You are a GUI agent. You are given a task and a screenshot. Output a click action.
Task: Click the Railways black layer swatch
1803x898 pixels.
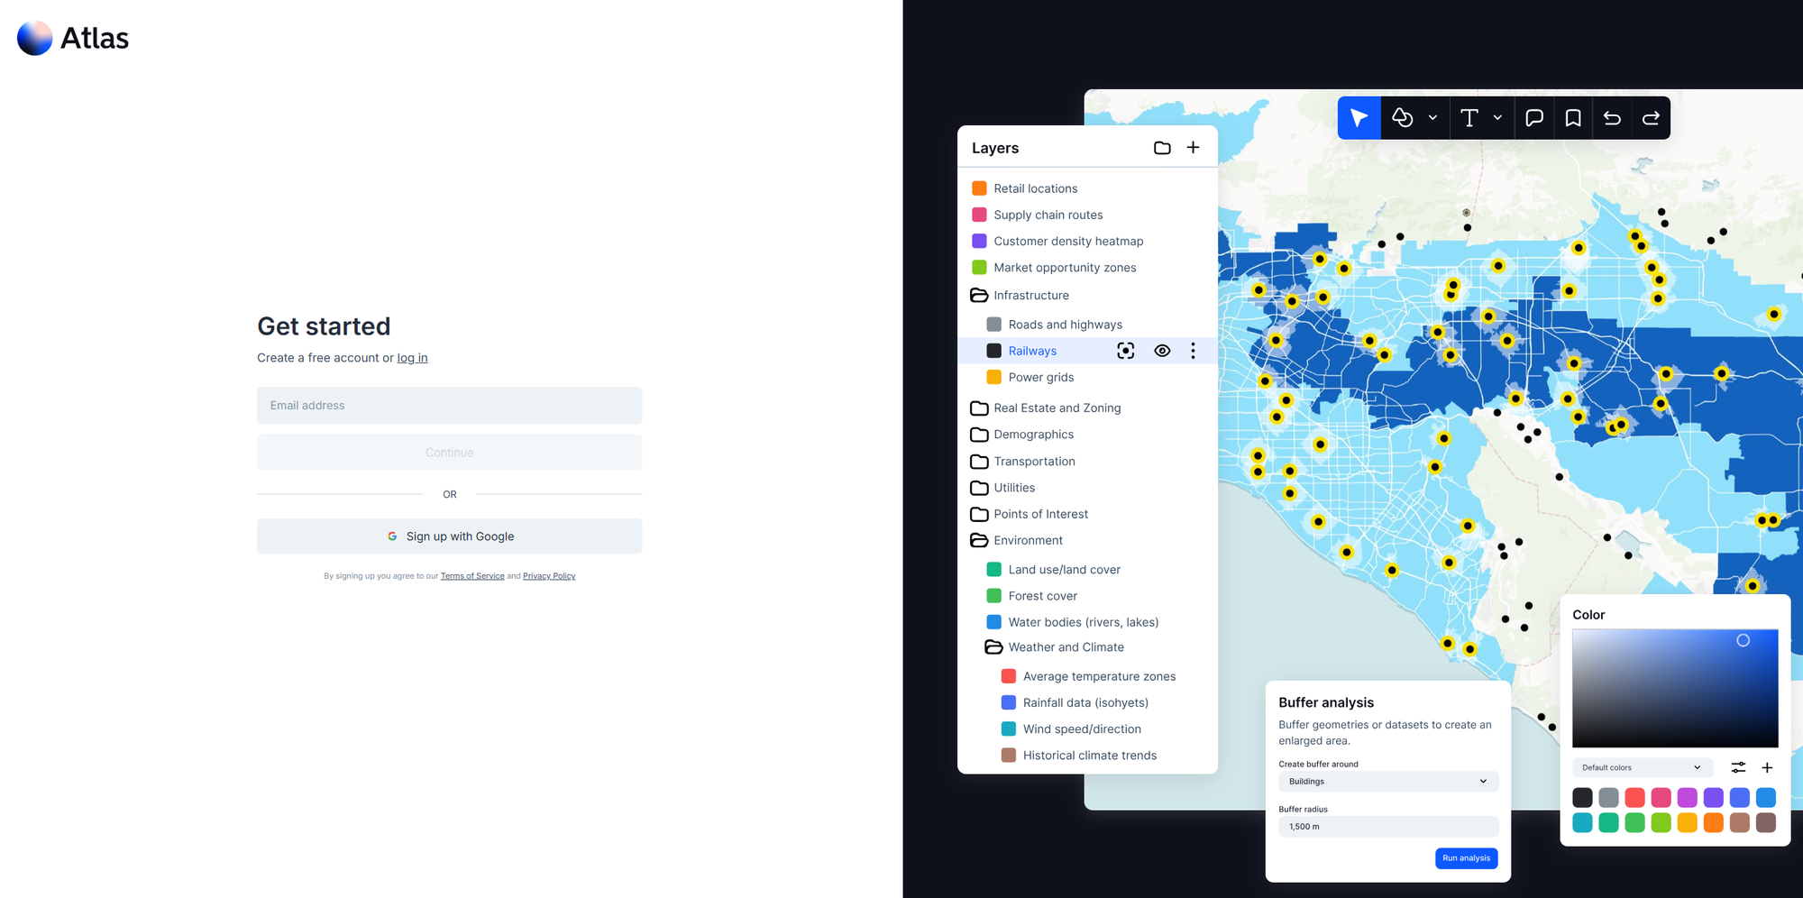pos(993,351)
